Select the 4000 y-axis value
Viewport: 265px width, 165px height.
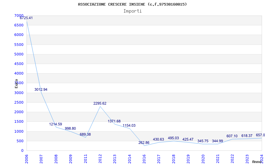tap(19, 73)
